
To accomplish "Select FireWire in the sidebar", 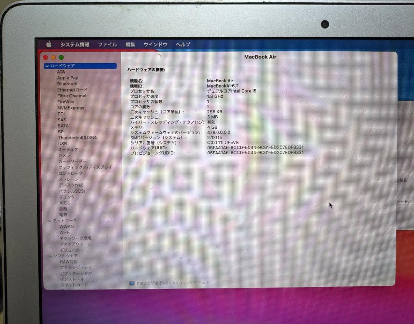I will coord(66,102).
